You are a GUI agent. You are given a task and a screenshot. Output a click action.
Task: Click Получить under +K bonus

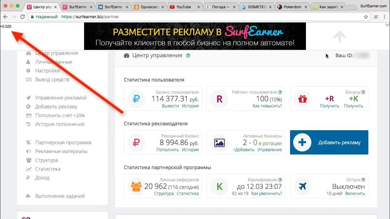pyautogui.click(x=353, y=106)
